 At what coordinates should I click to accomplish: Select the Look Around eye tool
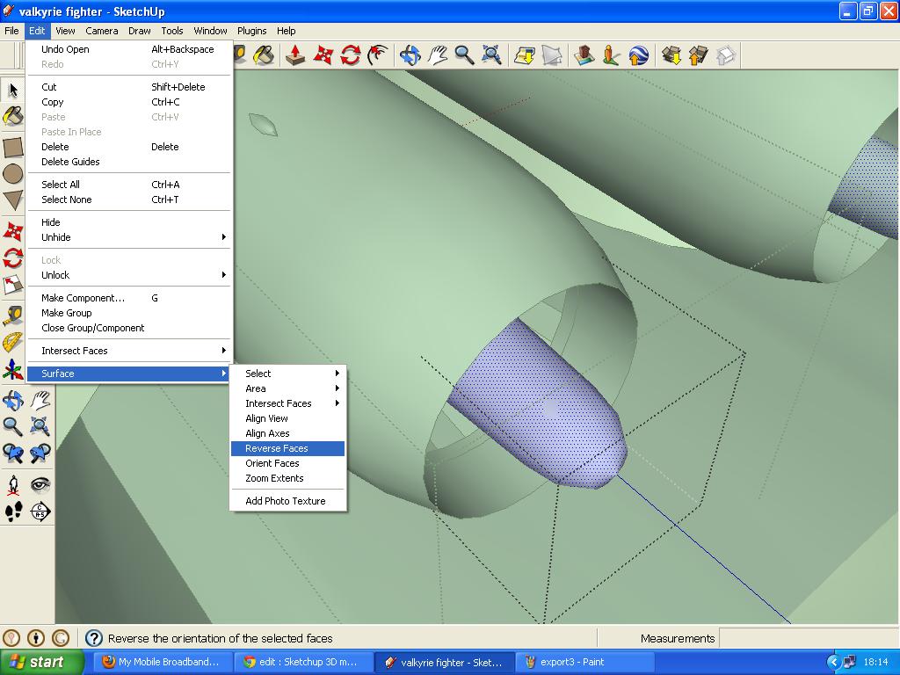coord(40,485)
